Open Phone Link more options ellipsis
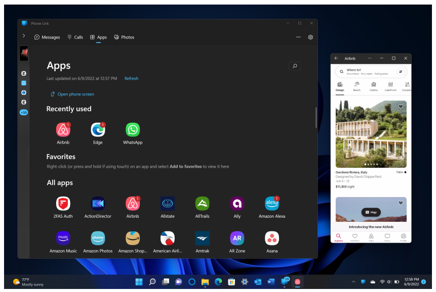 (298, 37)
